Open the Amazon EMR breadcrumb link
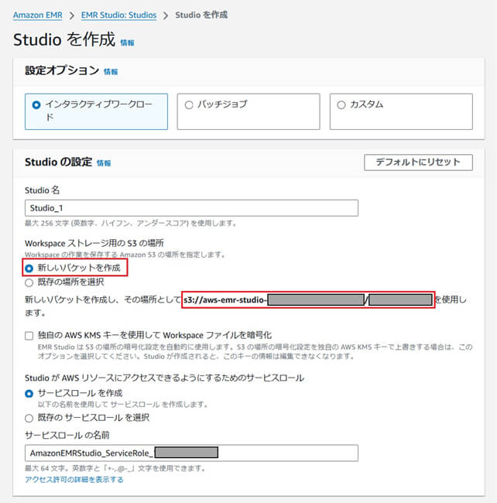The width and height of the screenshot is (497, 503). point(37,15)
